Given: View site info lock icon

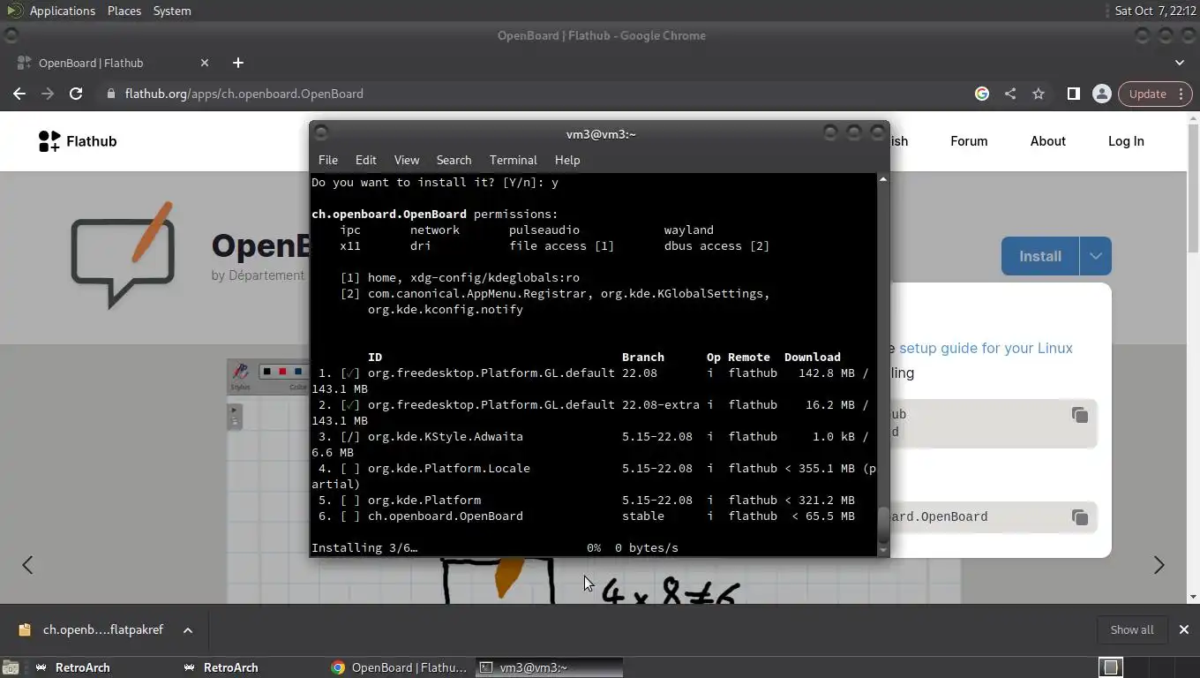Looking at the screenshot, I should (x=110, y=94).
